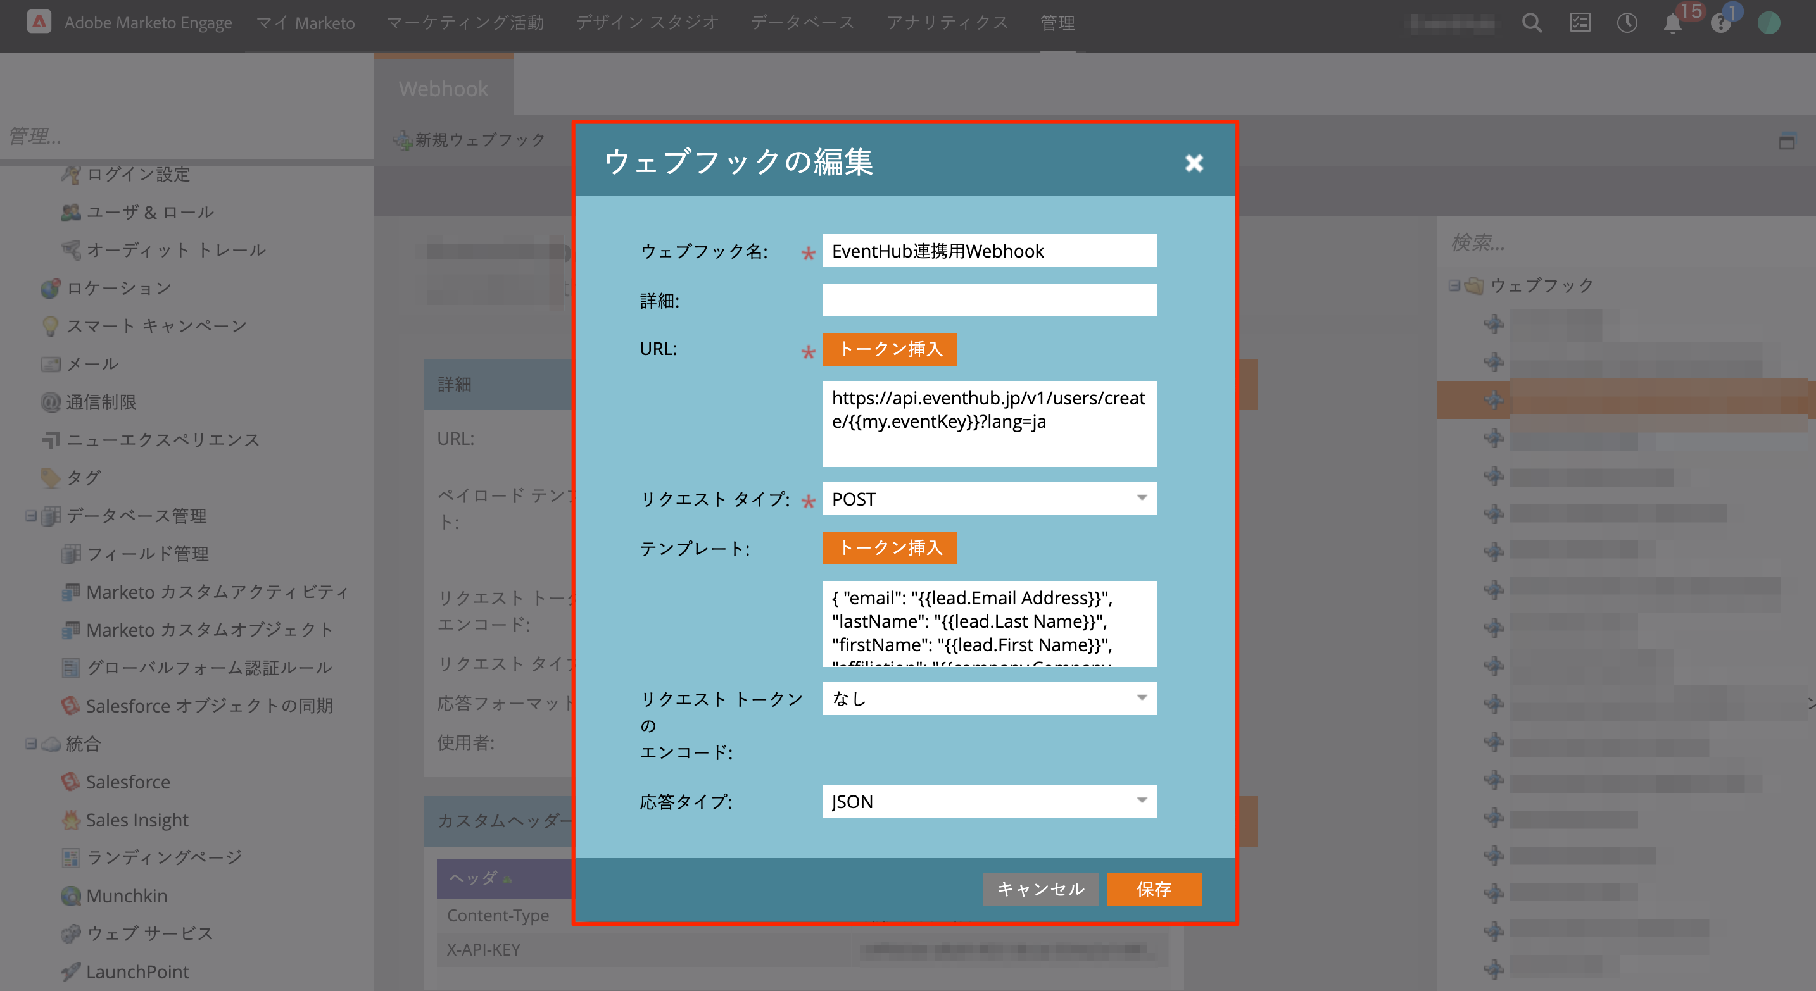This screenshot has height=991, width=1816.
Task: Collapse the 統合 tree node
Action: (x=30, y=744)
